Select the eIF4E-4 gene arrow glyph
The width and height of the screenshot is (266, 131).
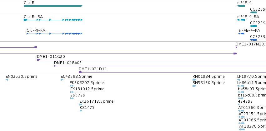tap(241, 6)
